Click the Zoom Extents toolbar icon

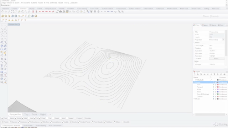12,12
